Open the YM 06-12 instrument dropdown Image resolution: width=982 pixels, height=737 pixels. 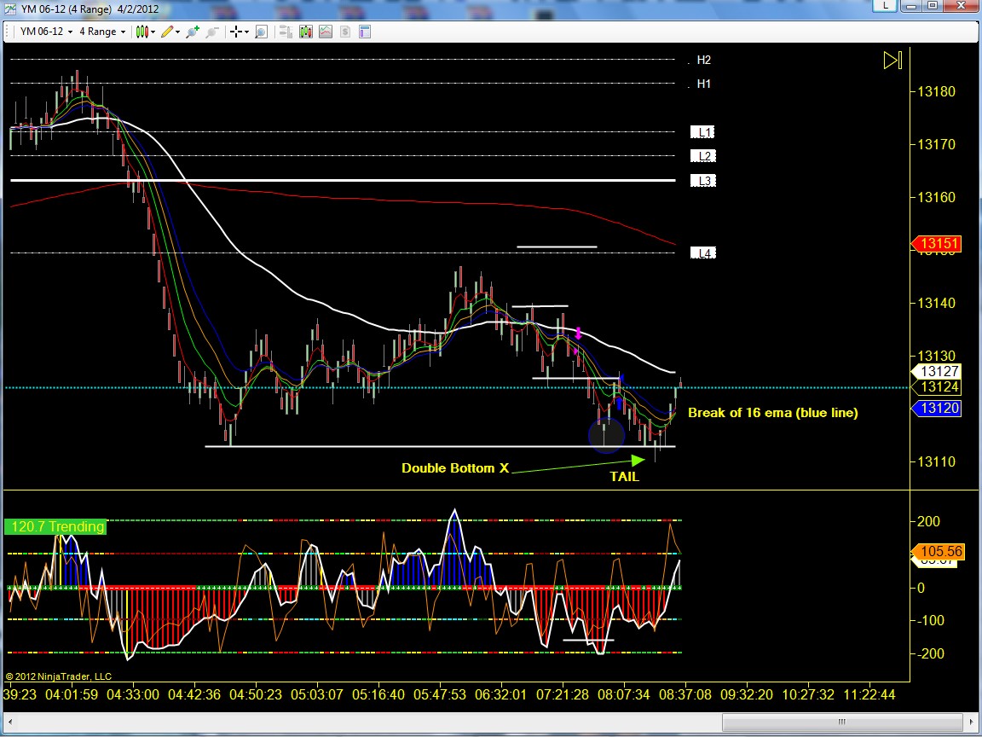tap(46, 32)
